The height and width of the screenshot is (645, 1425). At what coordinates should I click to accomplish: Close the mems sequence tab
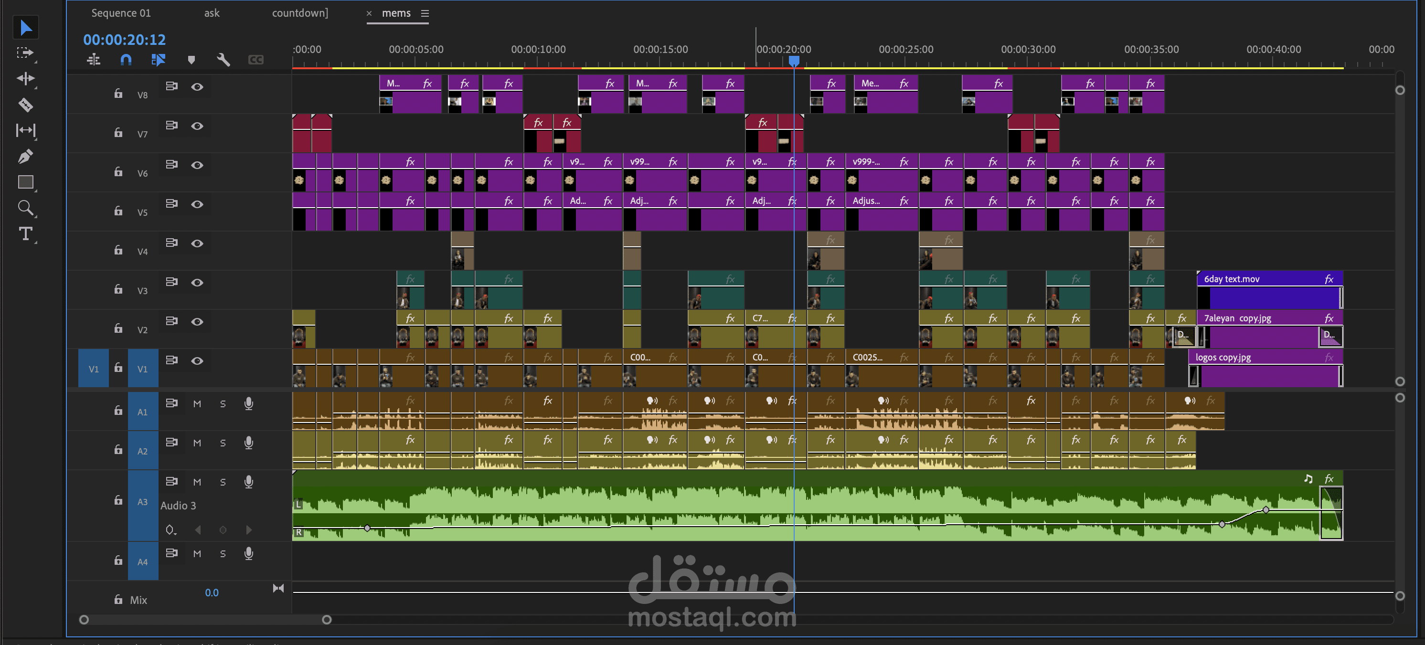(369, 13)
